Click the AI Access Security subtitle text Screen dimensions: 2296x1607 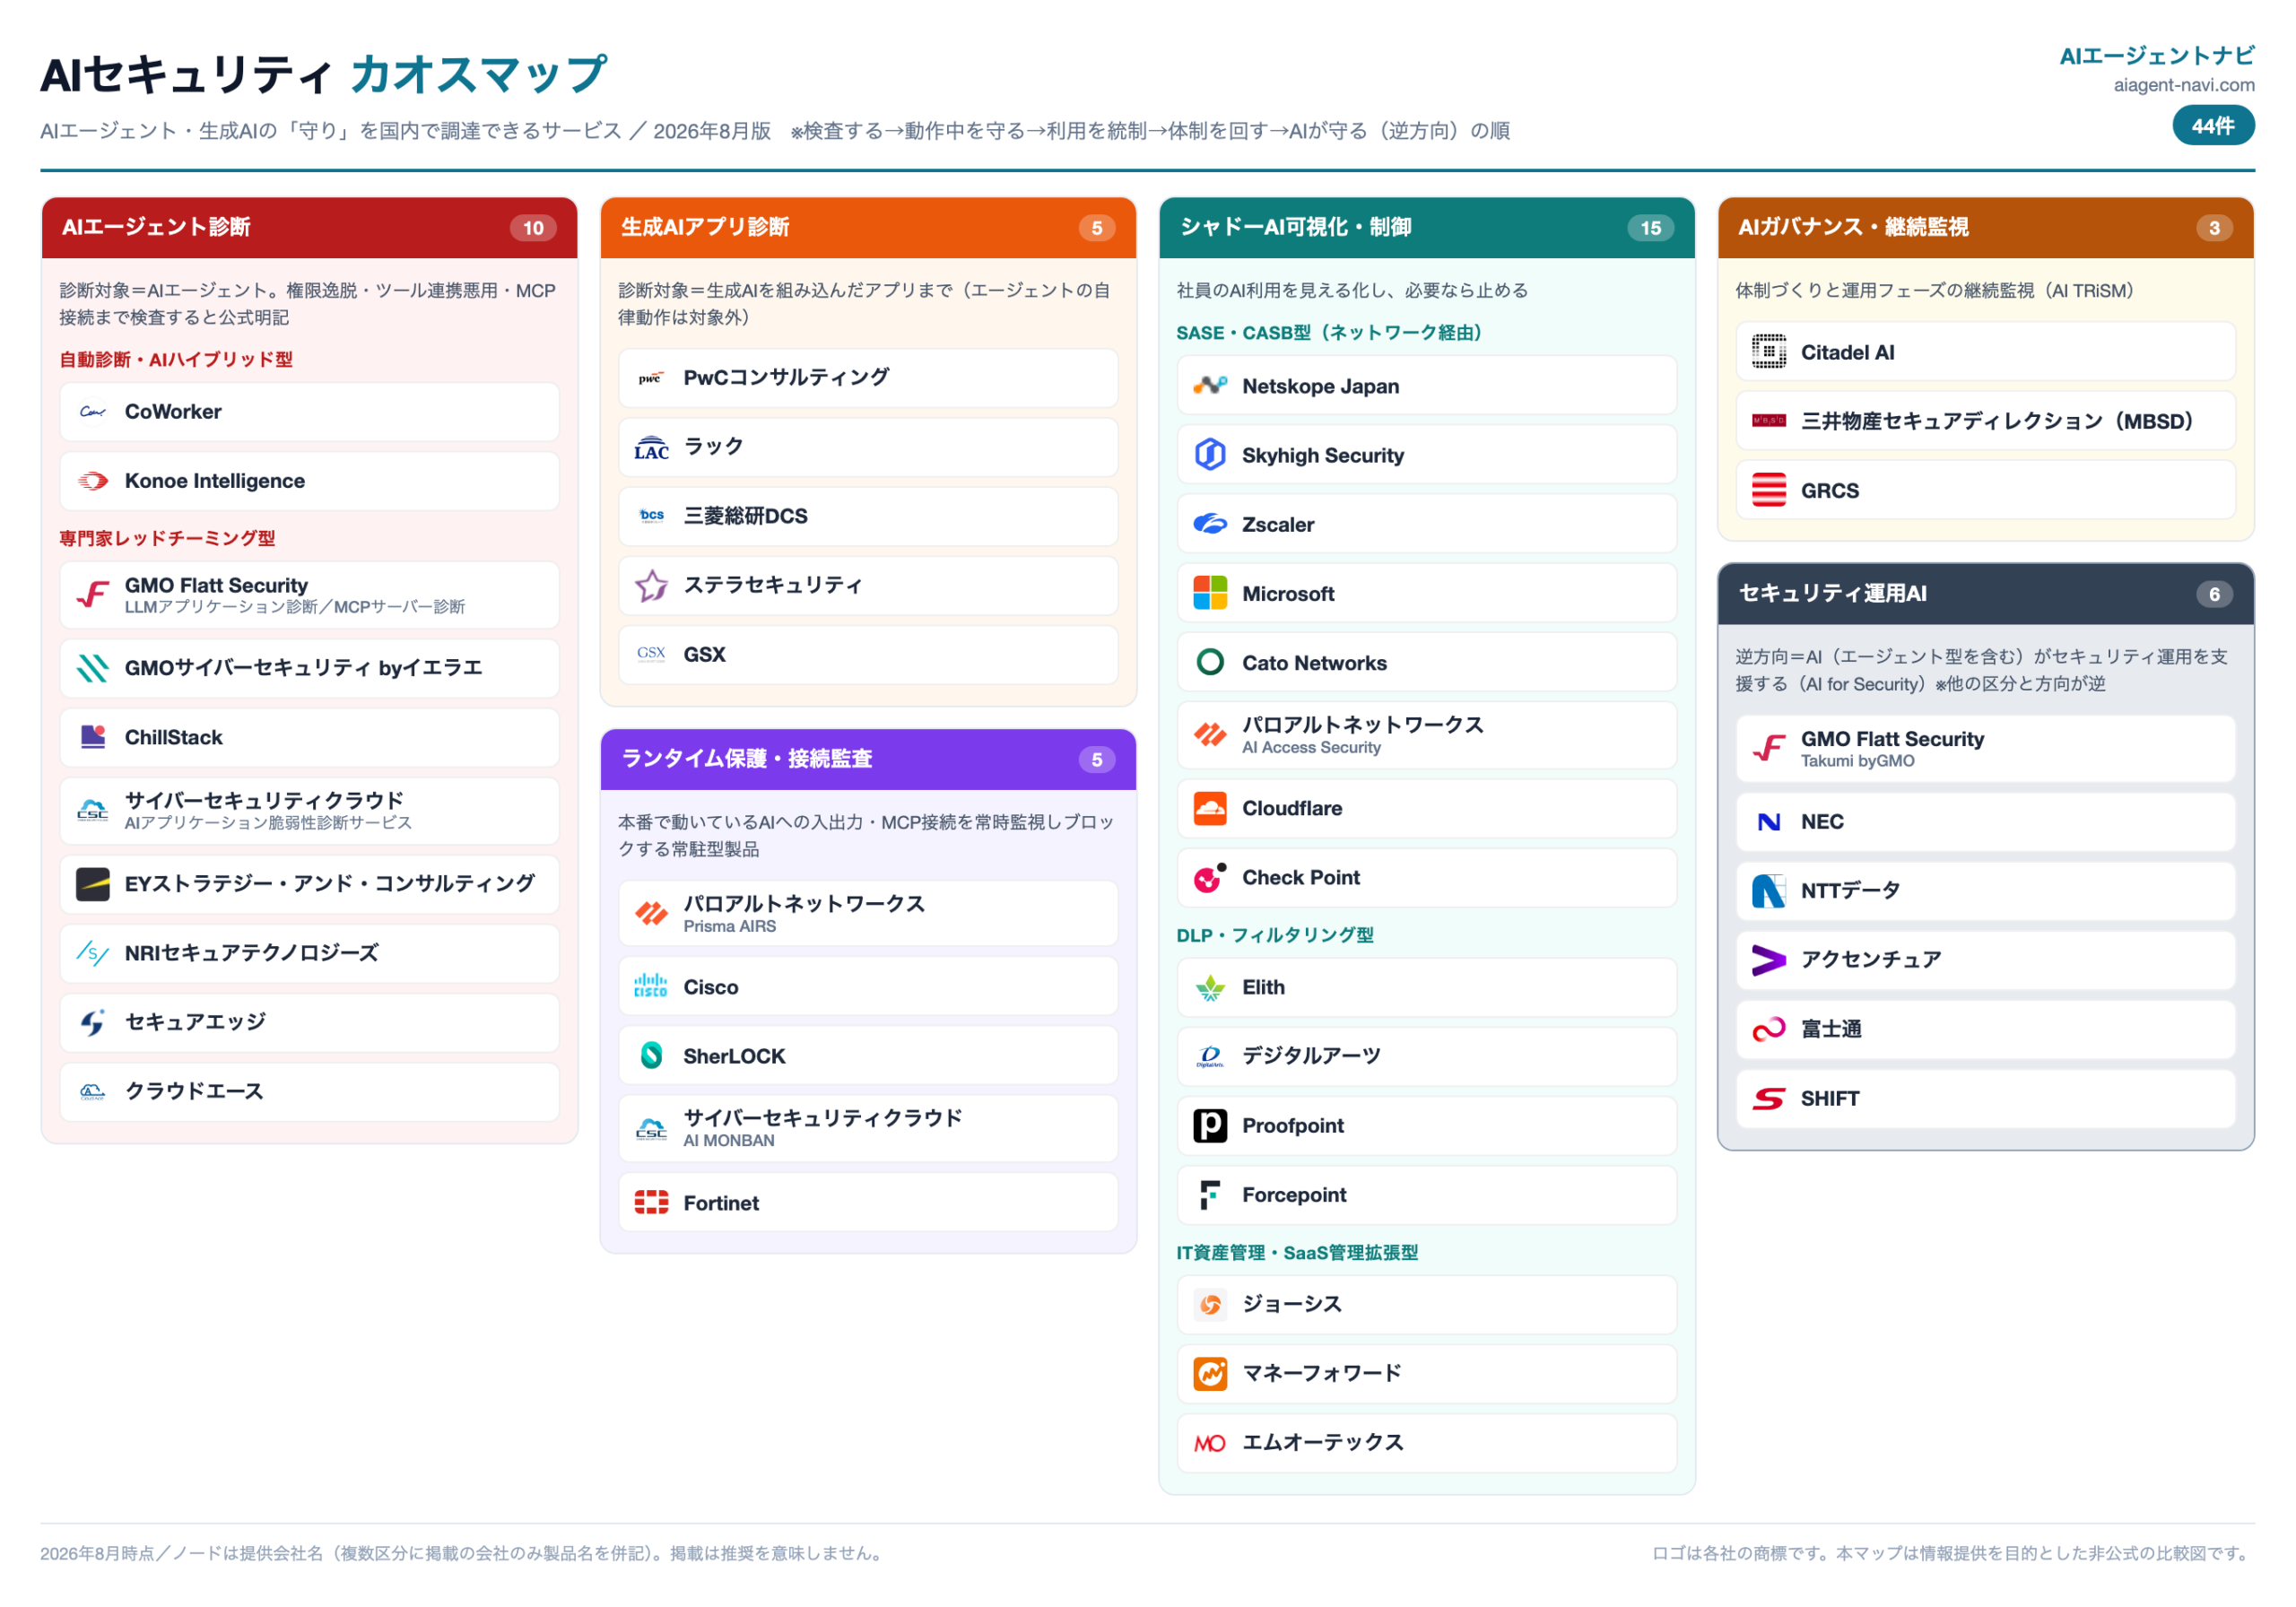(1311, 747)
